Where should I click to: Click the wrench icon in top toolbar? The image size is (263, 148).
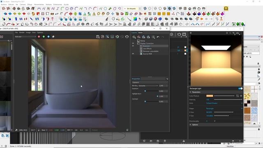click(x=110, y=9)
